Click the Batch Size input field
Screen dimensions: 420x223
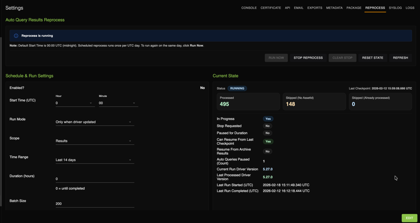point(95,203)
